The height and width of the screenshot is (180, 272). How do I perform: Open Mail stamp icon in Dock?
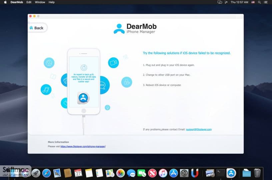57,173
